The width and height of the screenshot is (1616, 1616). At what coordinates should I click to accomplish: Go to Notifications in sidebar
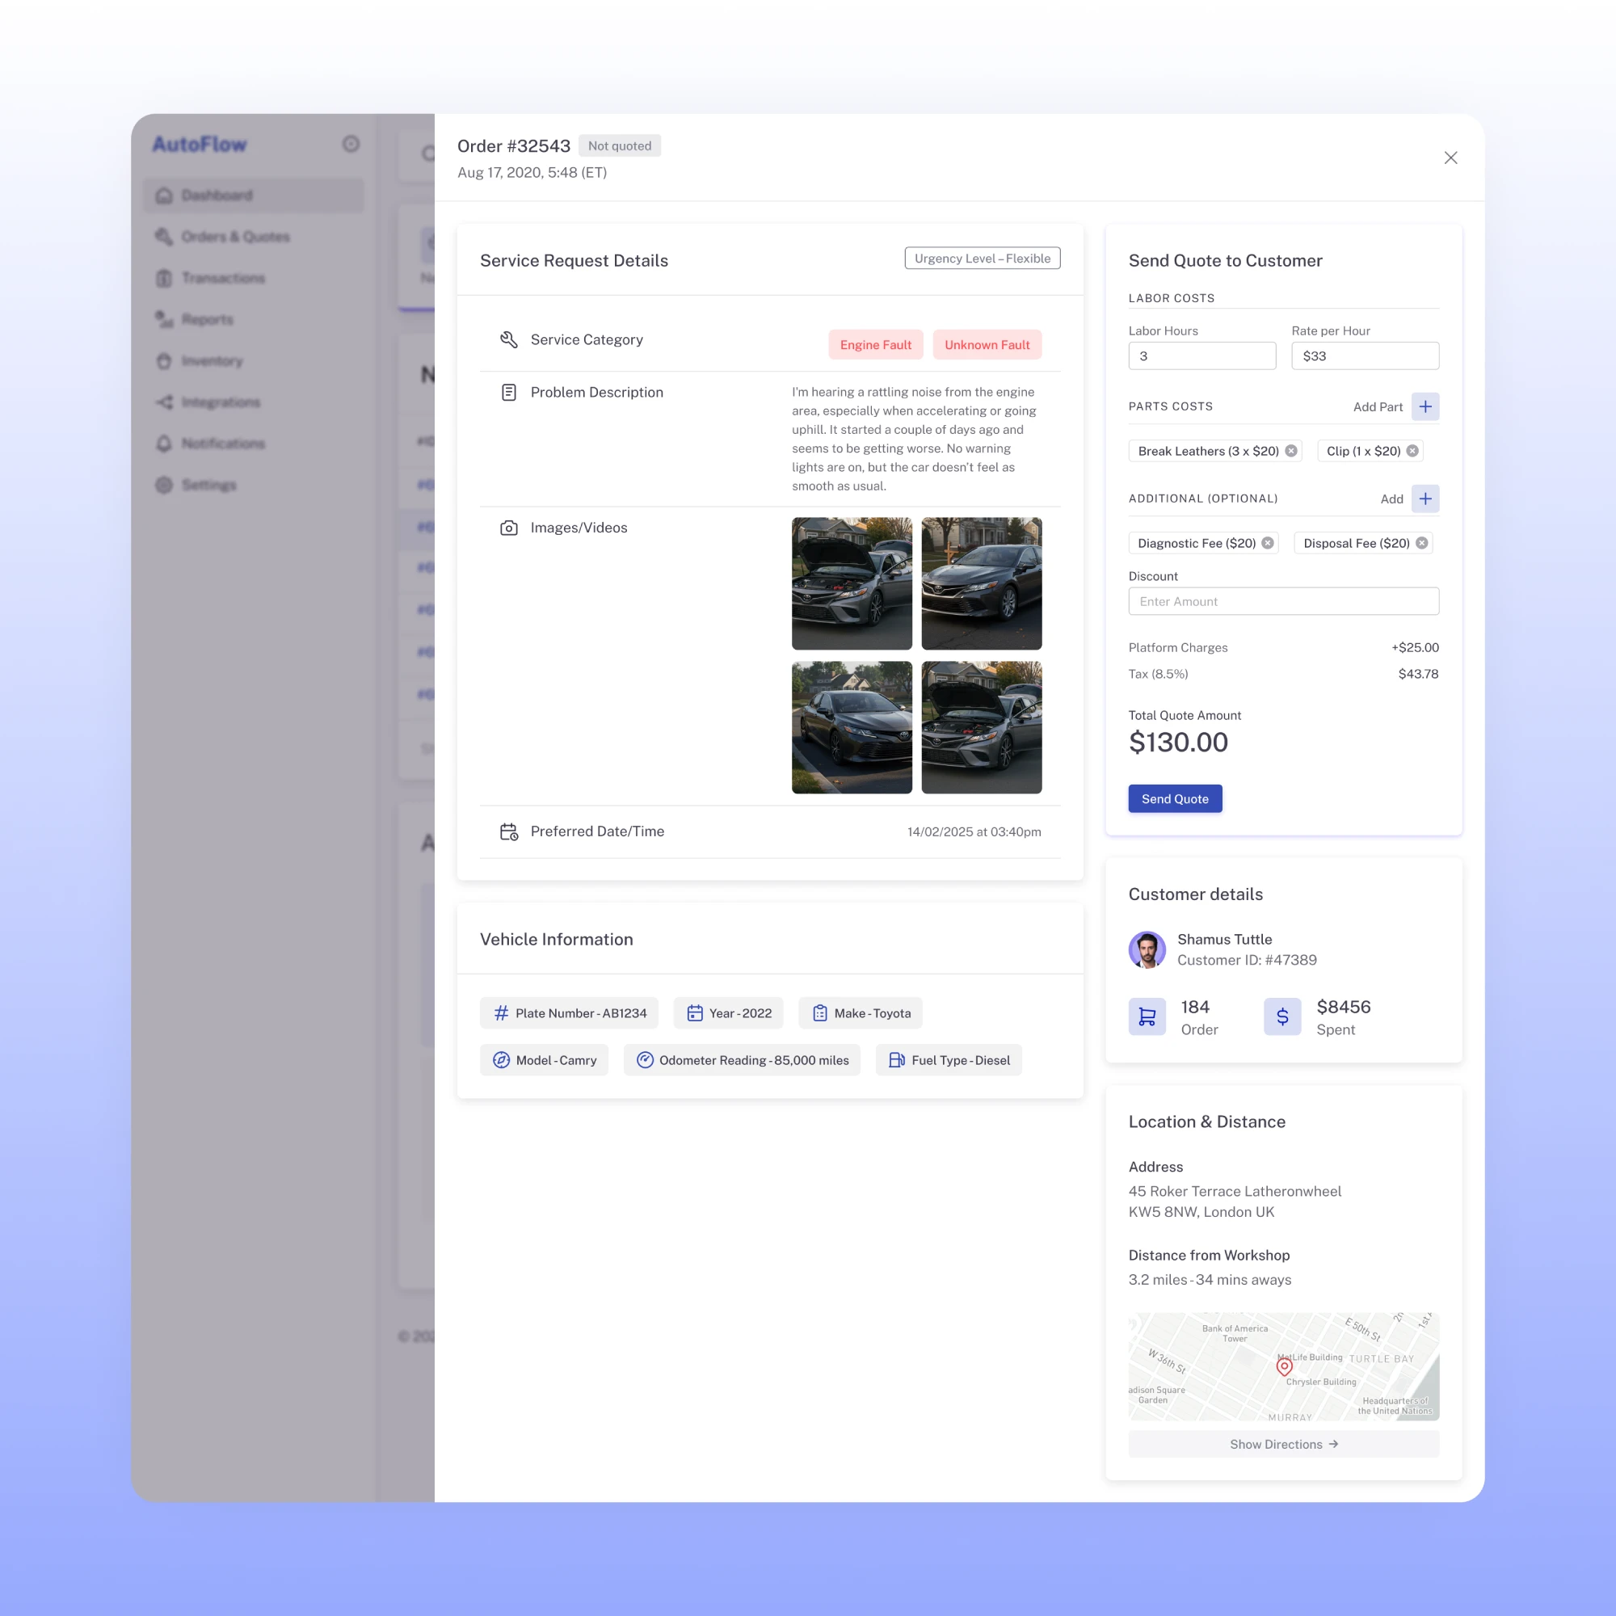pos(222,444)
